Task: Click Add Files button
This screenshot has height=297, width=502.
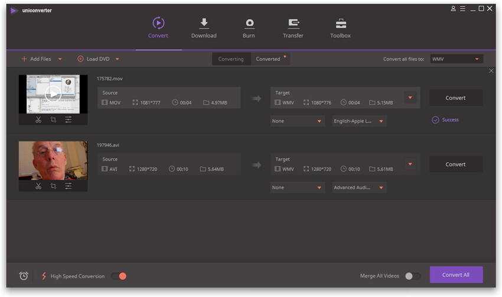Action: (x=37, y=59)
